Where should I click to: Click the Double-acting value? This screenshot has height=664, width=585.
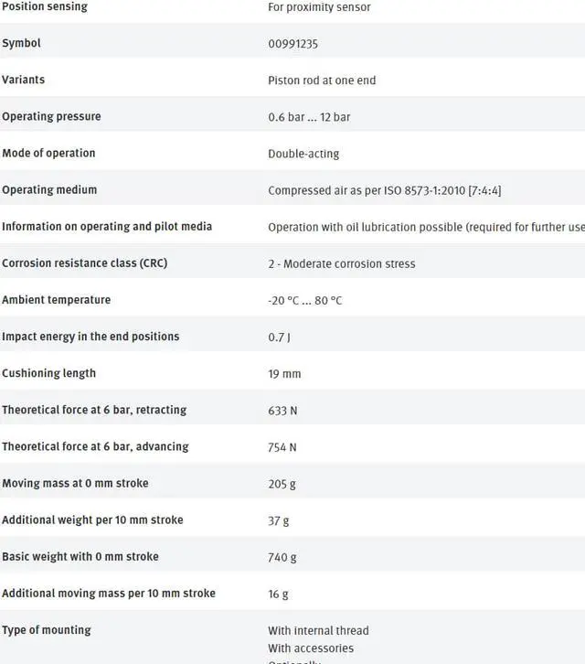303,154
